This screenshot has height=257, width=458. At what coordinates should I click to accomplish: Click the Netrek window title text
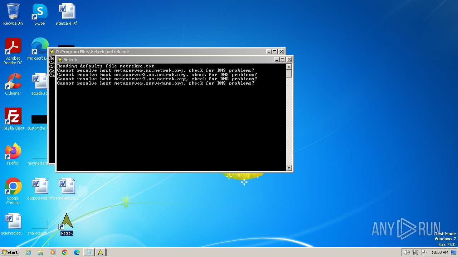(70, 60)
